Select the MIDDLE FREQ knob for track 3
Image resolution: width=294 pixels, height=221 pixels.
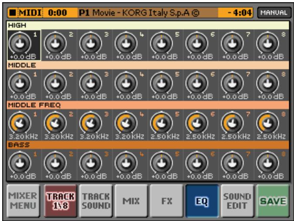point(91,123)
